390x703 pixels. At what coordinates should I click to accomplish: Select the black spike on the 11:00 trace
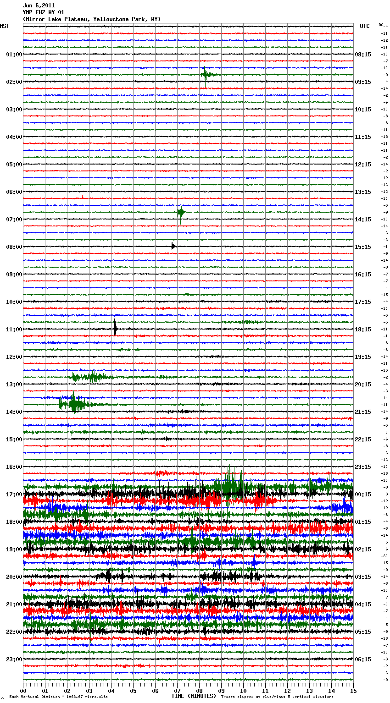115,328
